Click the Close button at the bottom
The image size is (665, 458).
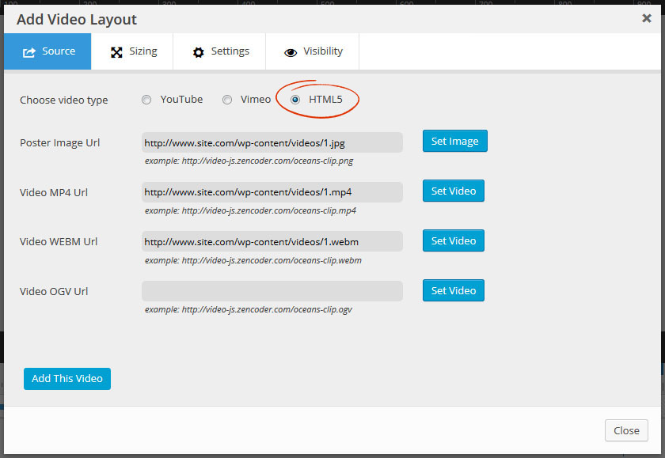coord(626,430)
